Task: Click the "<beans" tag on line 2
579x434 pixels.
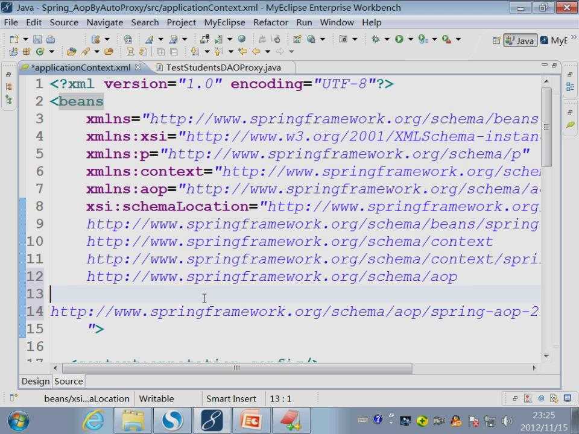Action: [x=77, y=101]
